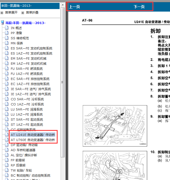Click the 下一页 next page link
Screen dimensions: 170x180
click(139, 7)
